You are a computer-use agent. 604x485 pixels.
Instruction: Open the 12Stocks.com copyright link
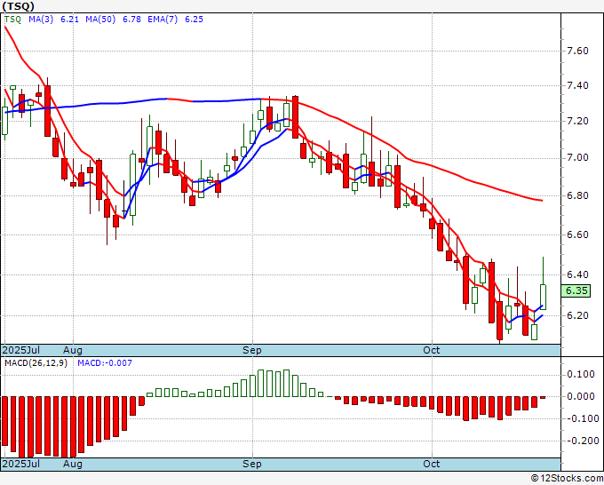pos(567,479)
